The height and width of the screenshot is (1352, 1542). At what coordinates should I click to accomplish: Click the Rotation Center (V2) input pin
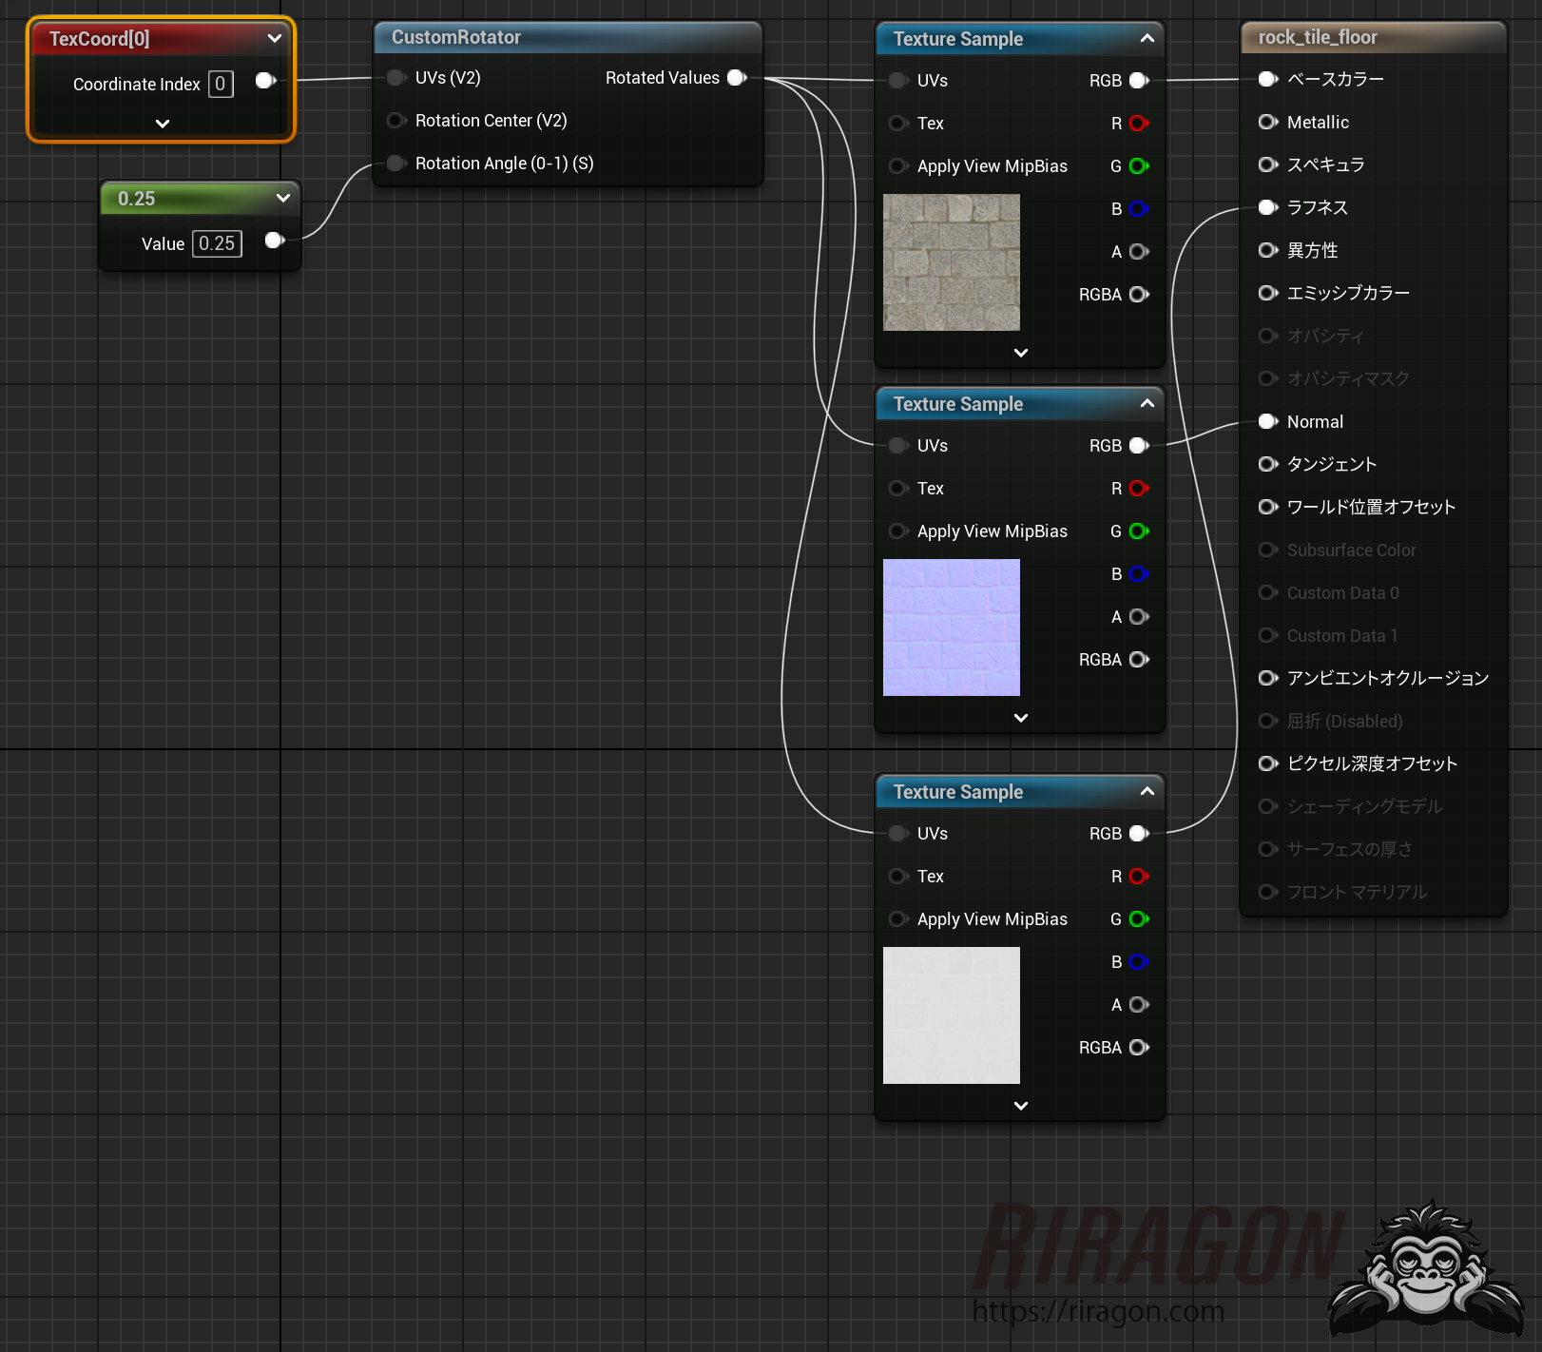point(396,121)
